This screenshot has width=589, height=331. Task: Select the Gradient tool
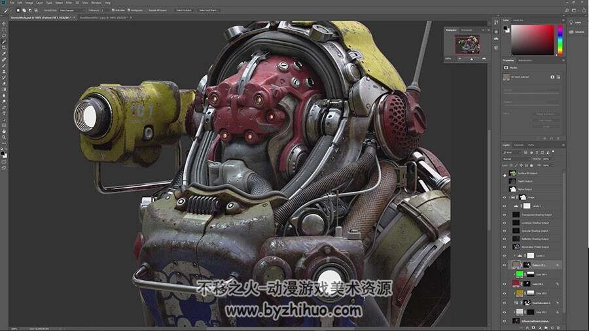4,90
